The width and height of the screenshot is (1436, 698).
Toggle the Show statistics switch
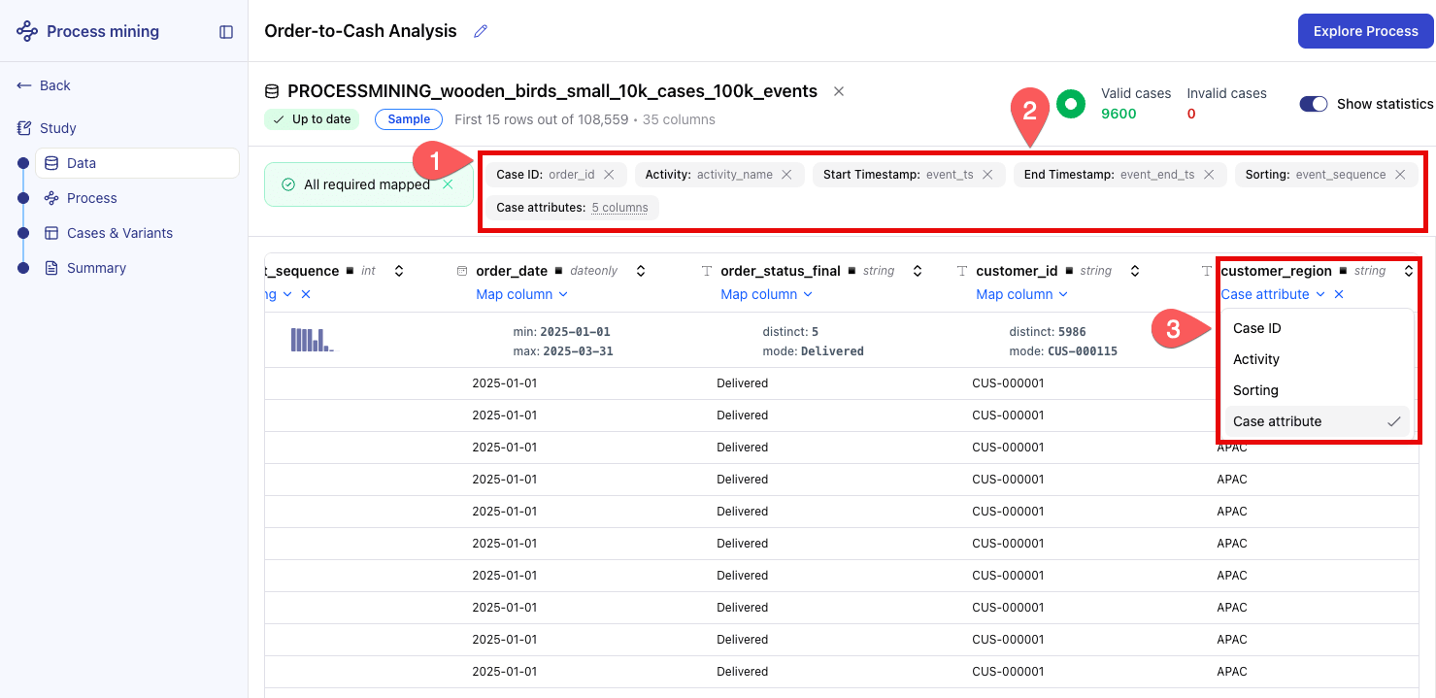click(x=1313, y=104)
